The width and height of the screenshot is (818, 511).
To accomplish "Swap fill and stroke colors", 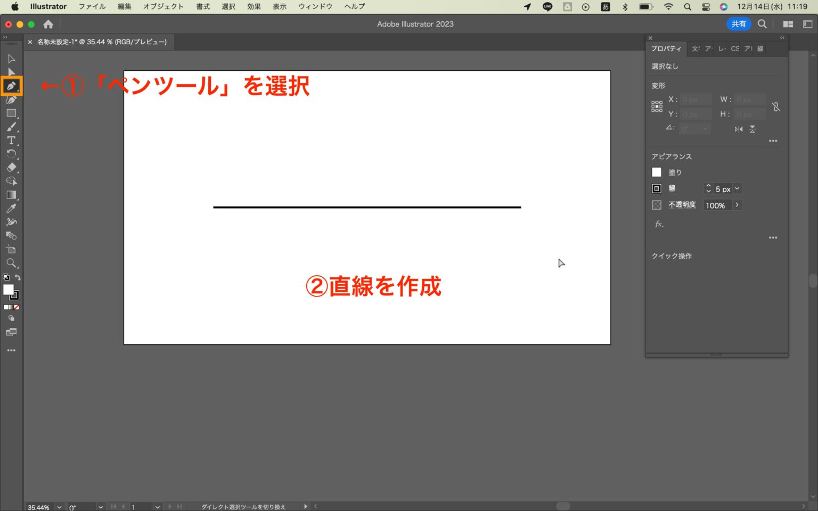I will pyautogui.click(x=18, y=277).
